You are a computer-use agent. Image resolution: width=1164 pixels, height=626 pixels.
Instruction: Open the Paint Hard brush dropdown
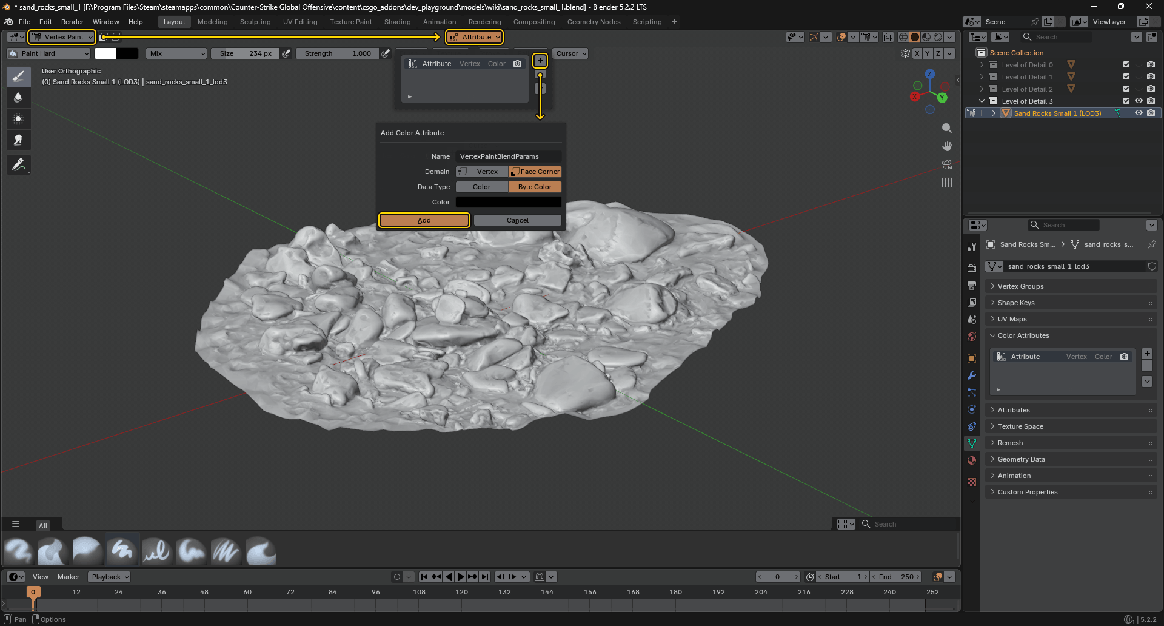coord(49,53)
